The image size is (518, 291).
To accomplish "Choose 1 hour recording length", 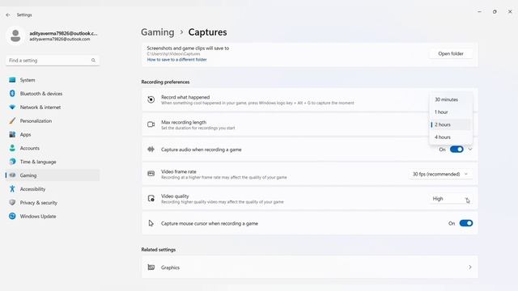I will pos(451,112).
